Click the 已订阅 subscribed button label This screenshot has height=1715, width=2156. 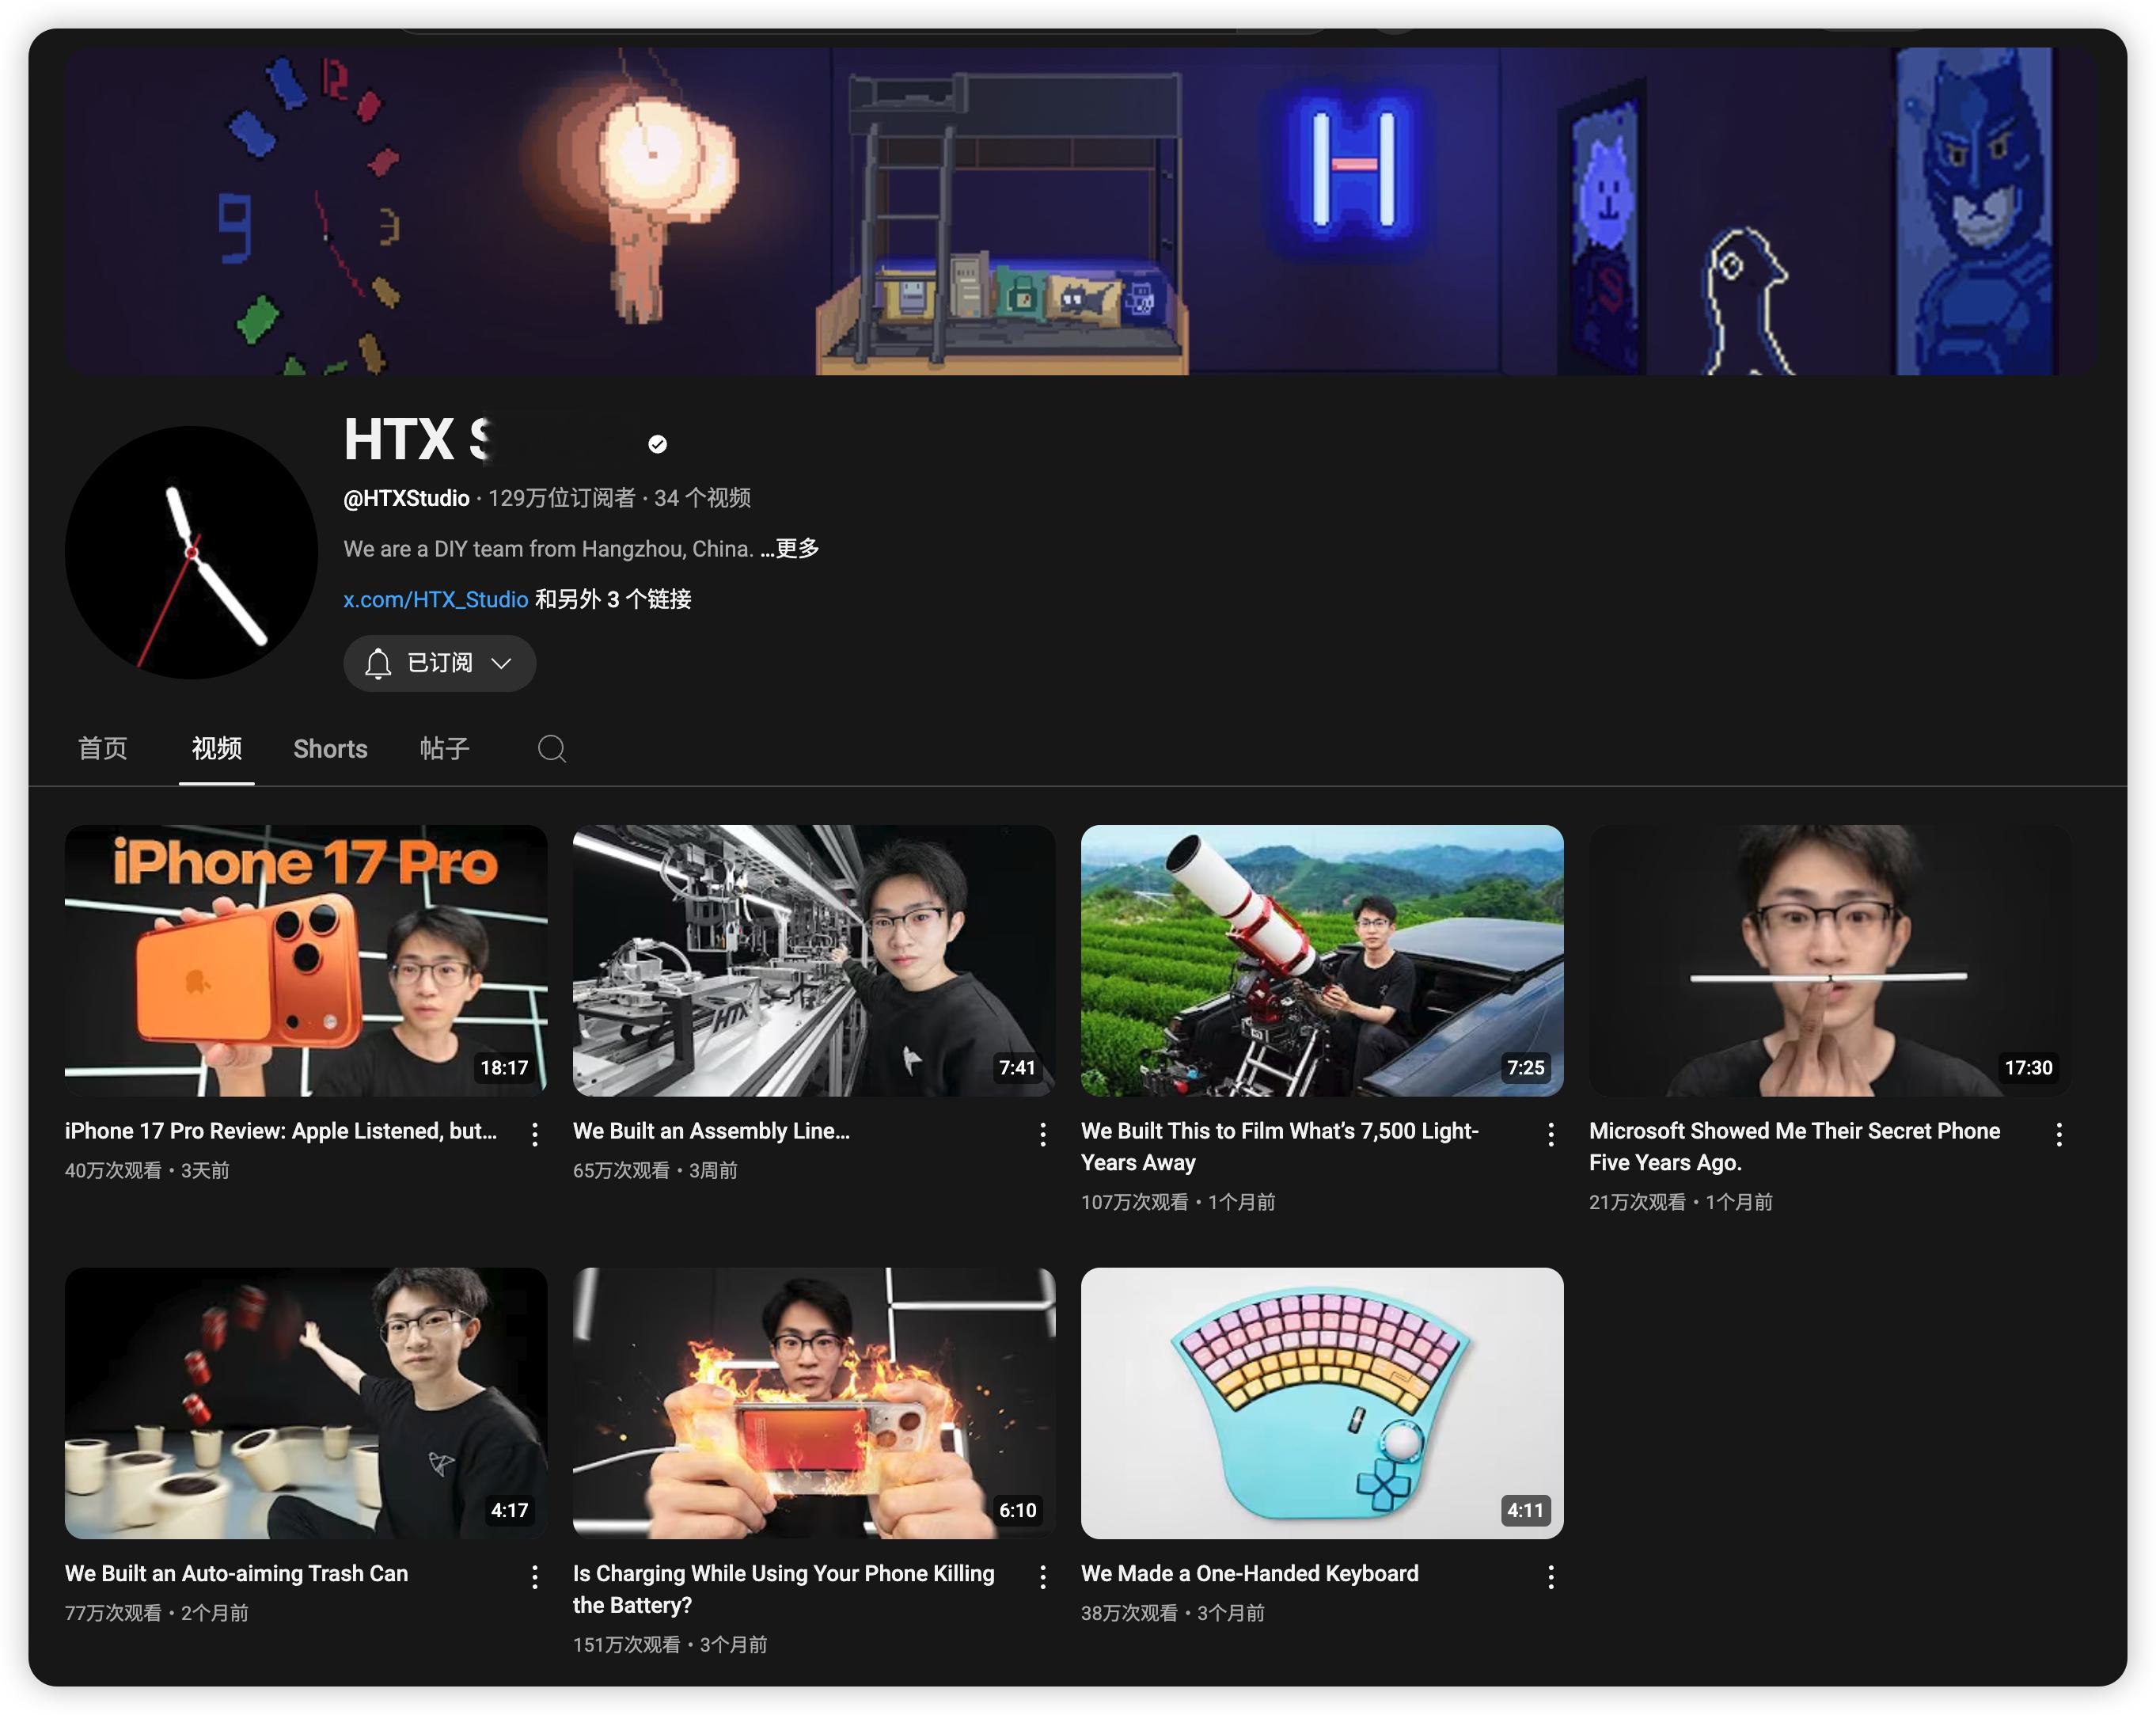[x=440, y=663]
